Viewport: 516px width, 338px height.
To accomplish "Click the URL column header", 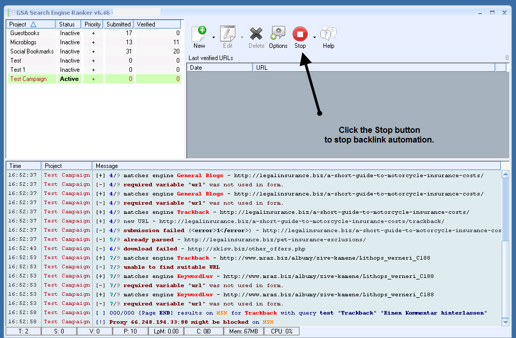I will (373, 67).
